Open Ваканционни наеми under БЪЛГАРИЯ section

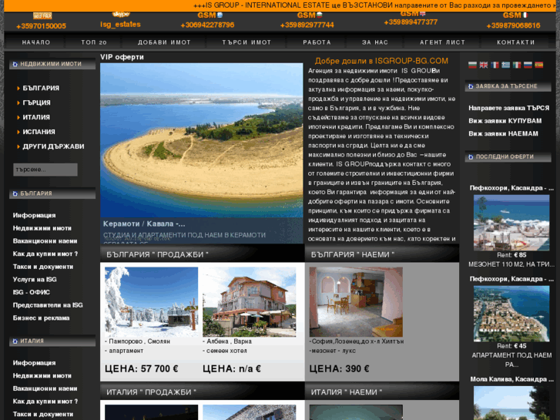(x=45, y=241)
